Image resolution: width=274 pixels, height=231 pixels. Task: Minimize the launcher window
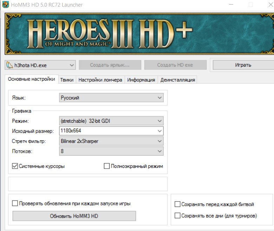click(x=231, y=5)
